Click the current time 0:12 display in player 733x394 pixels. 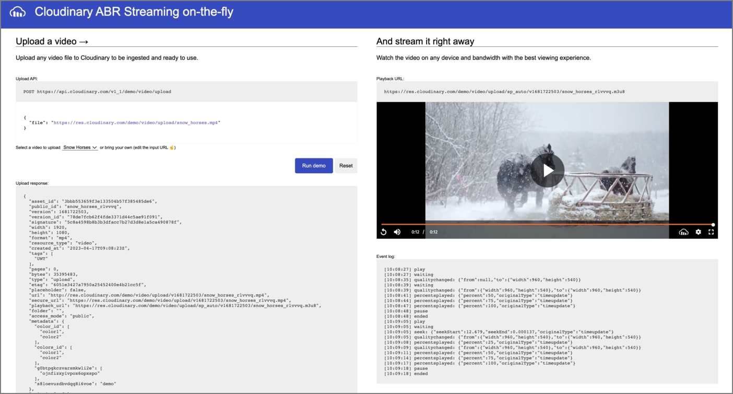[415, 232]
